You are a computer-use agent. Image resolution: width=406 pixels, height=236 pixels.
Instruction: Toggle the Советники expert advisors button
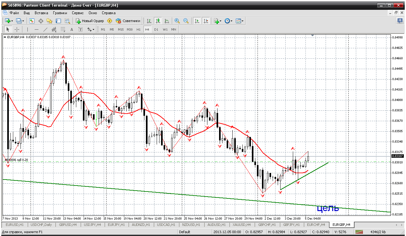(128, 21)
